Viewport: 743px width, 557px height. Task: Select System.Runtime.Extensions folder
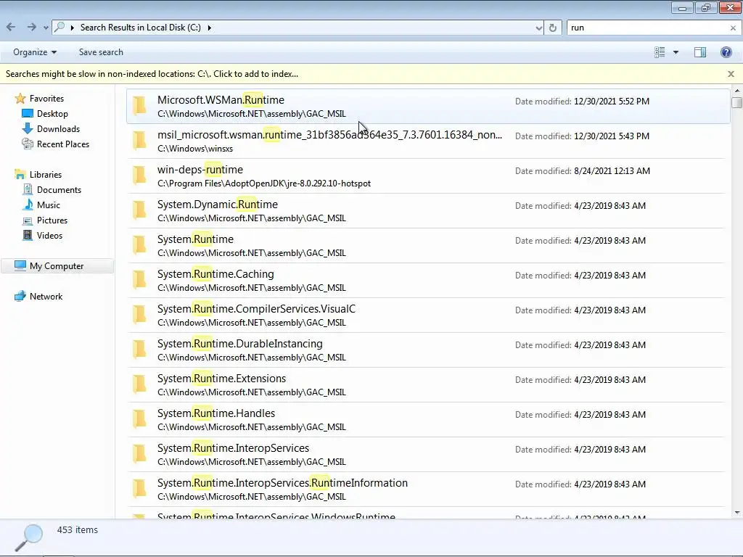[x=428, y=384]
